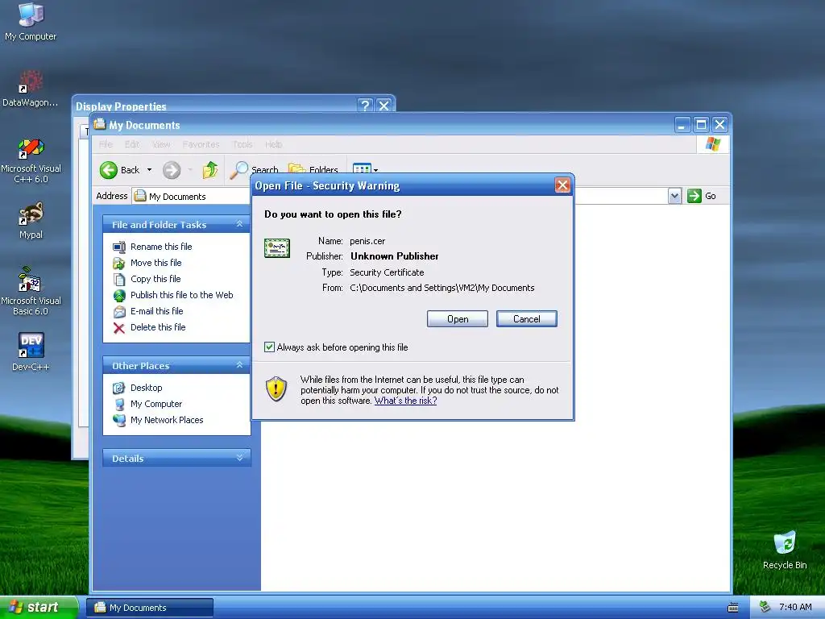Click Publish this file to the Web

pos(181,295)
